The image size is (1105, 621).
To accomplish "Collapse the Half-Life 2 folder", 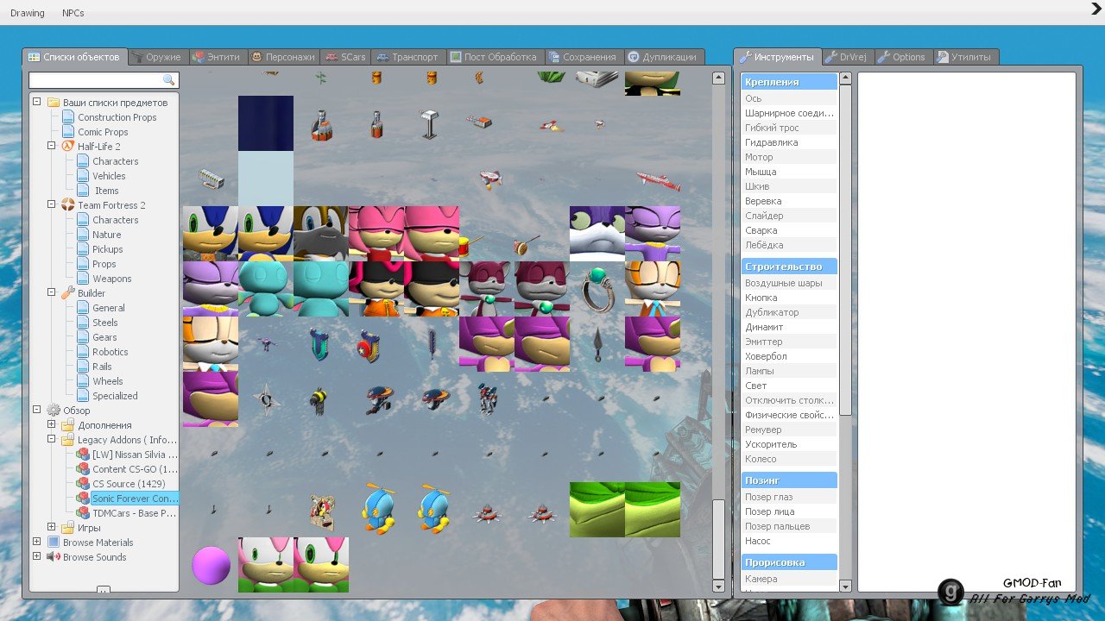I will (51, 146).
